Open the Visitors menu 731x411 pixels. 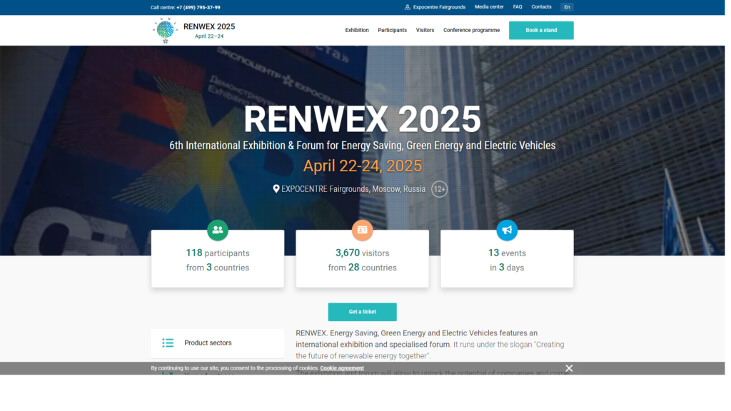click(425, 30)
